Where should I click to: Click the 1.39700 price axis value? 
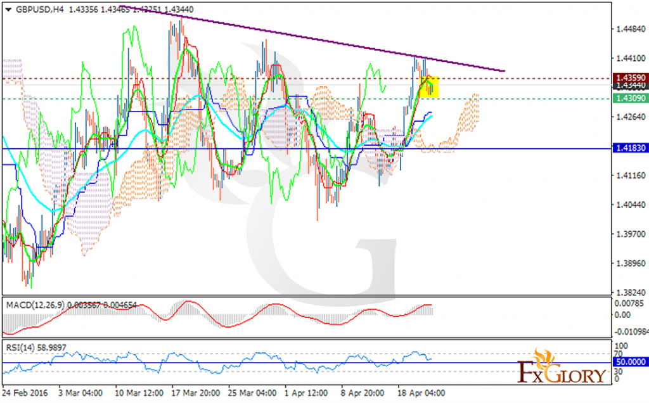(x=631, y=234)
